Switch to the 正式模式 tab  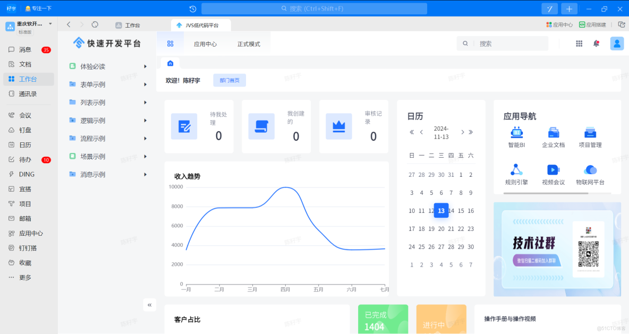[250, 44]
